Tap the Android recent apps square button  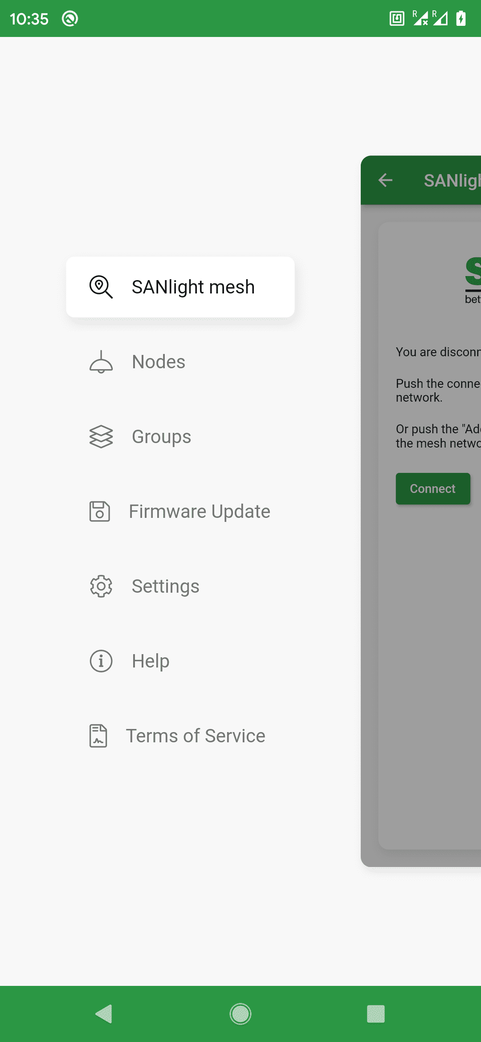tap(376, 1014)
